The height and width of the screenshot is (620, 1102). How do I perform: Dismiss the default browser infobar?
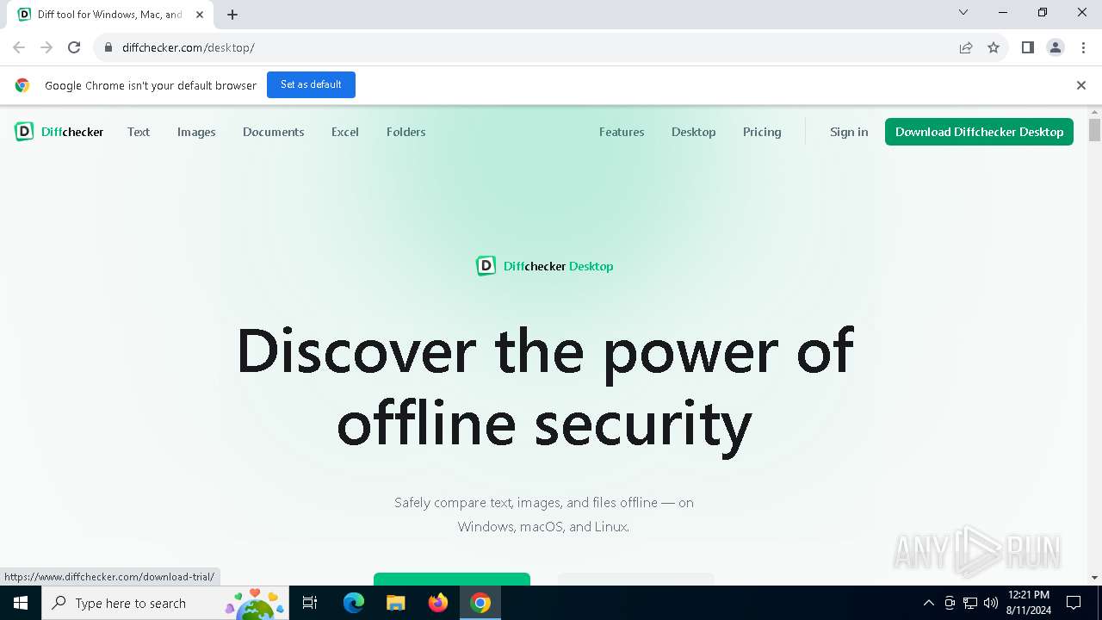tap(1081, 85)
